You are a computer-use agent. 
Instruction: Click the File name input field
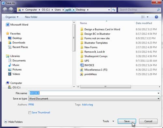tap(93, 93)
